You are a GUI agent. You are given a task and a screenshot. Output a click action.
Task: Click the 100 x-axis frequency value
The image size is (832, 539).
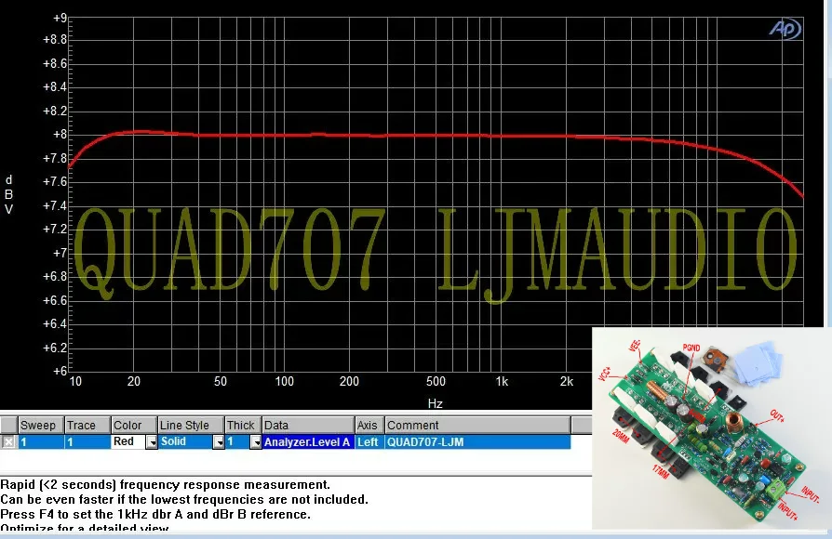point(285,381)
